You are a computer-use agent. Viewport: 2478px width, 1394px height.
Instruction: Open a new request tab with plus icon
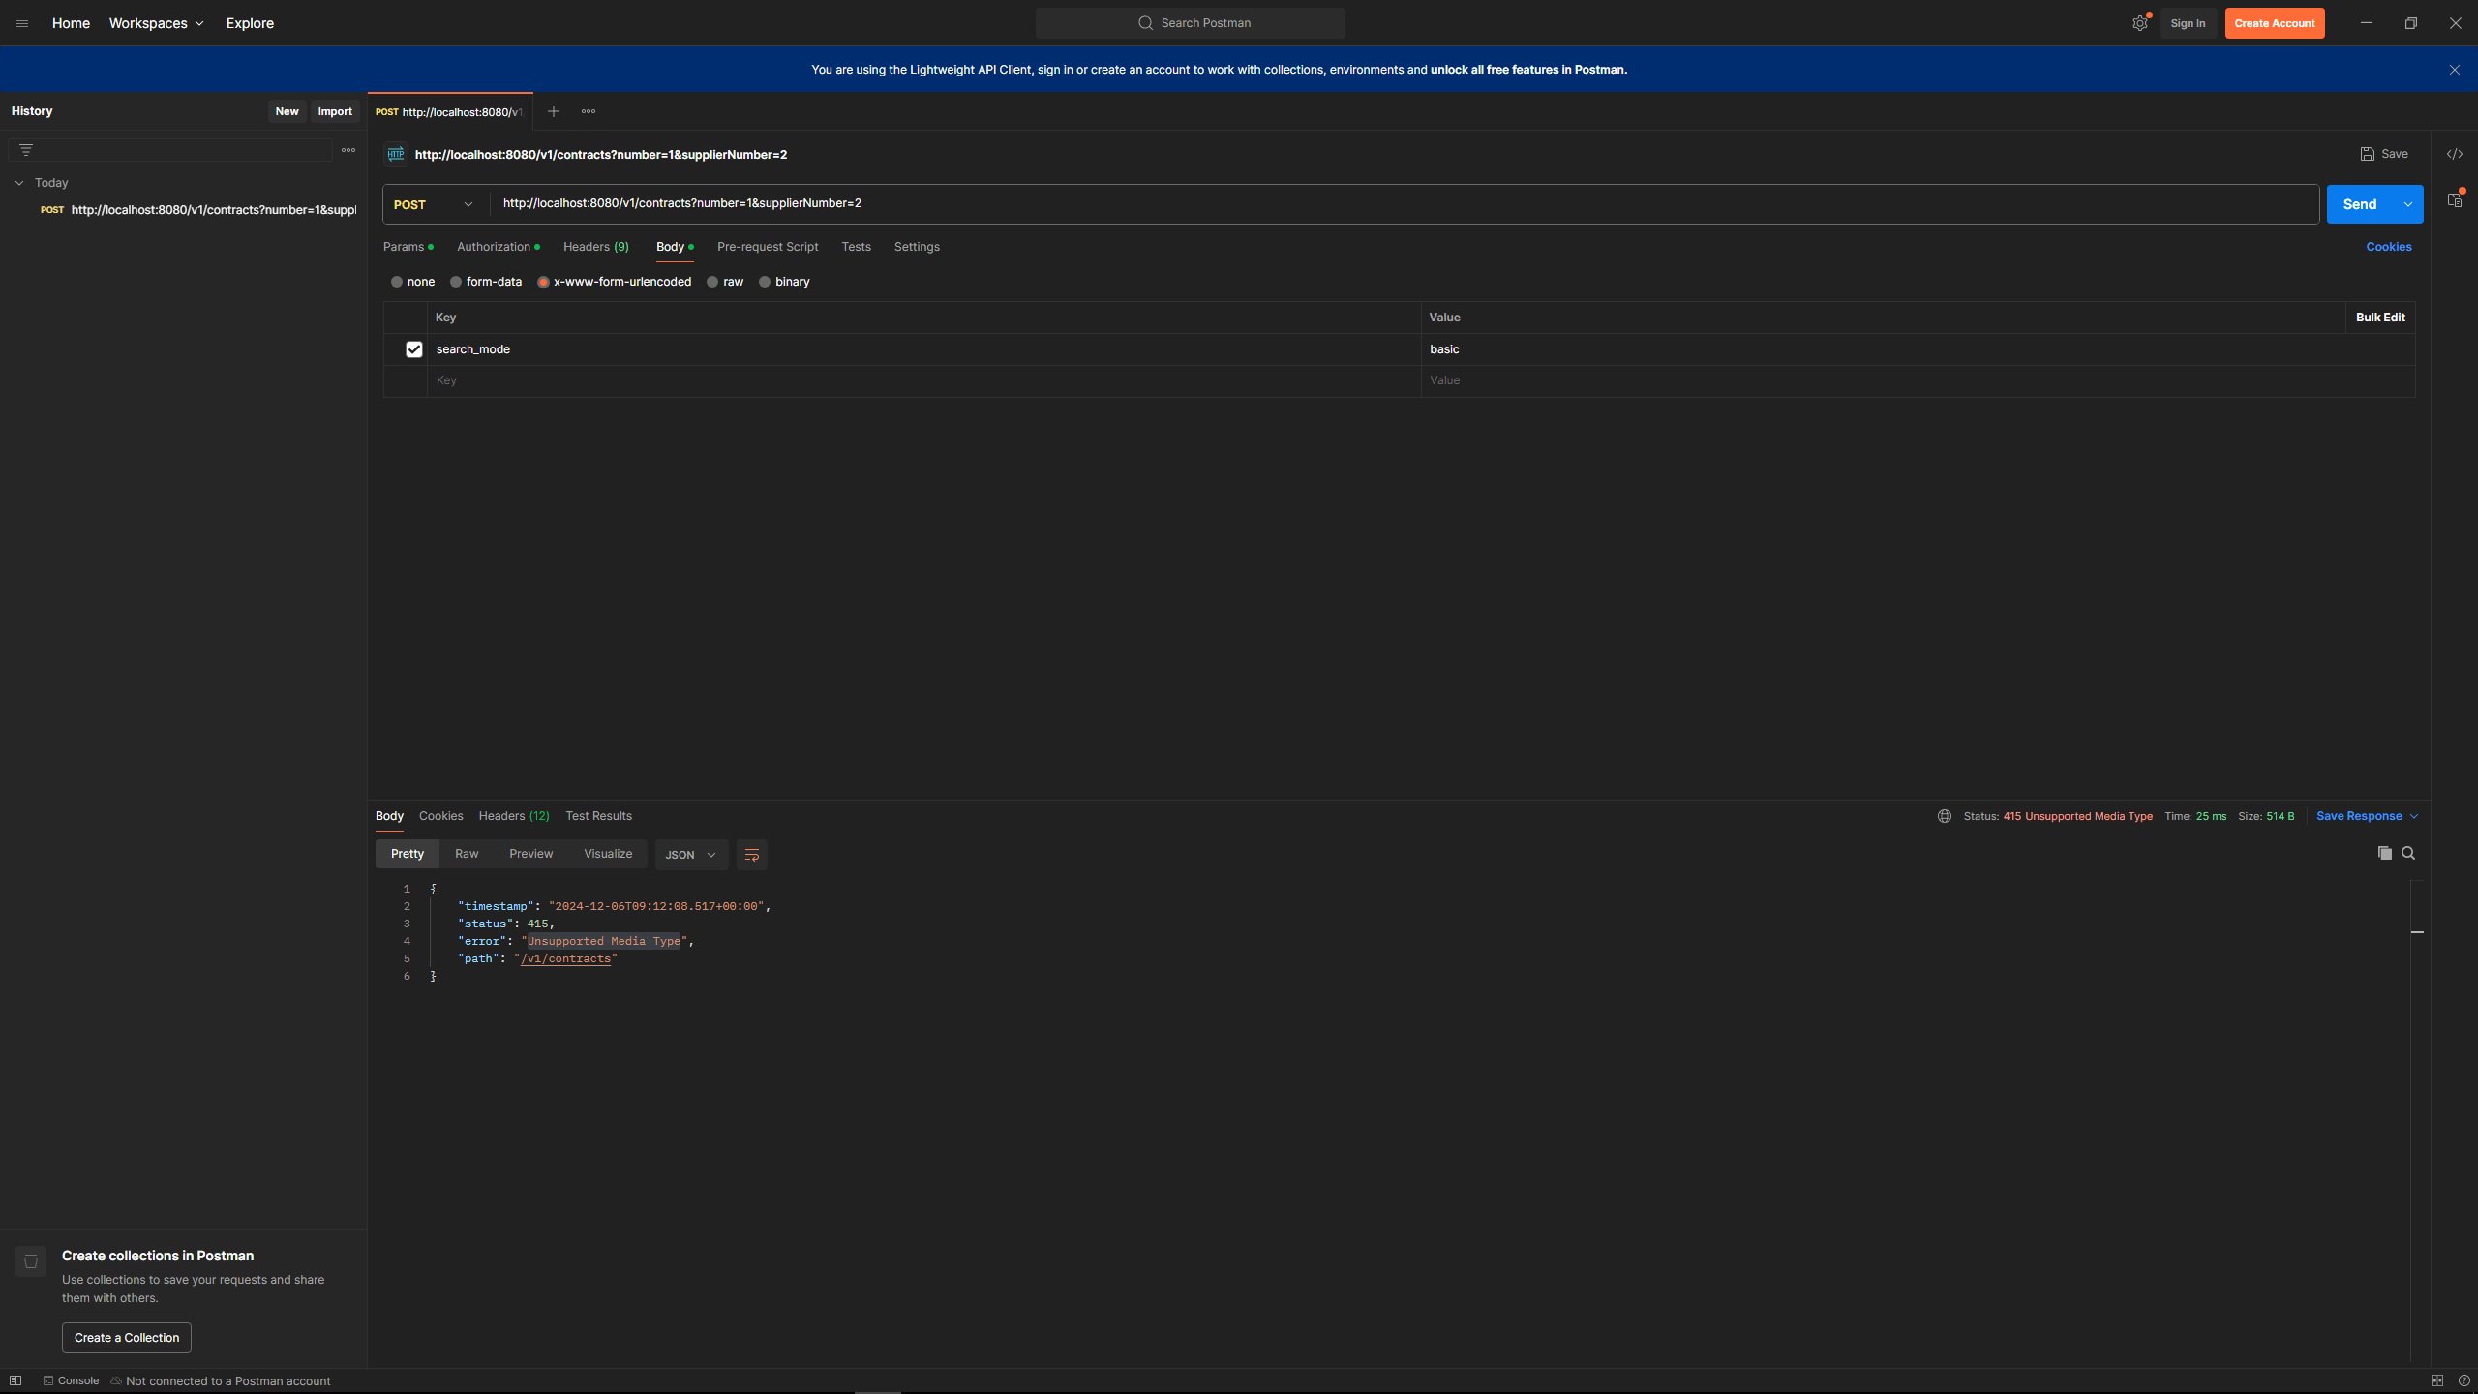tap(553, 111)
